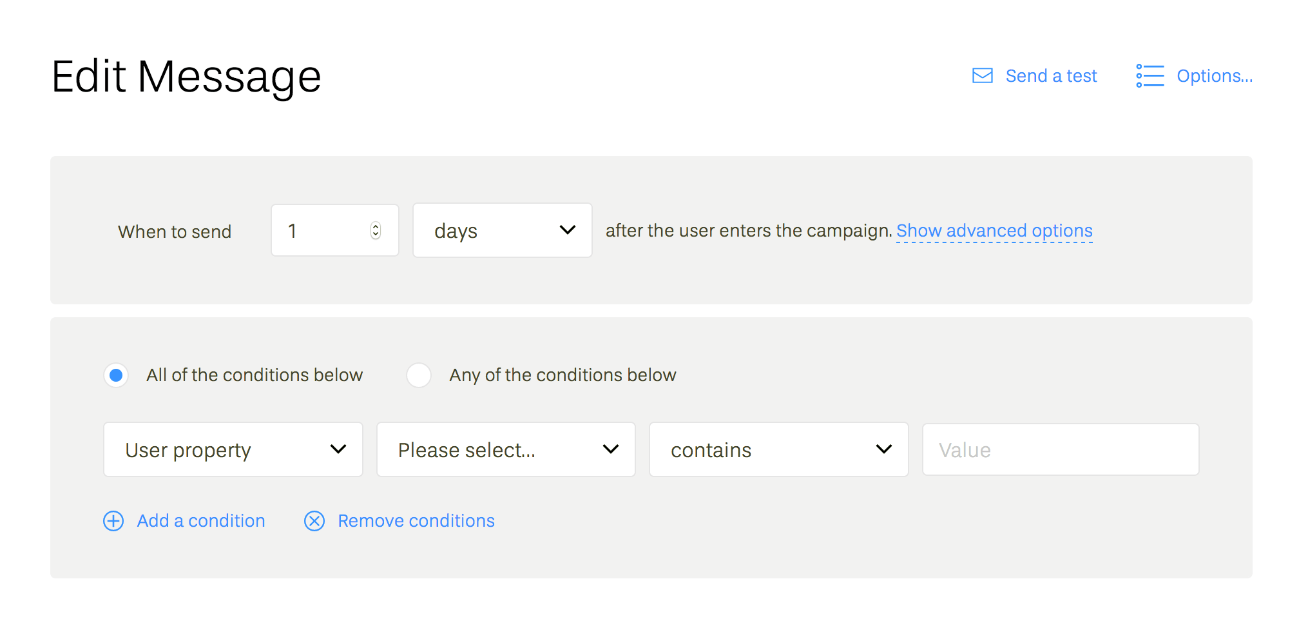
Task: Click the Show advanced options link
Action: [x=994, y=231]
